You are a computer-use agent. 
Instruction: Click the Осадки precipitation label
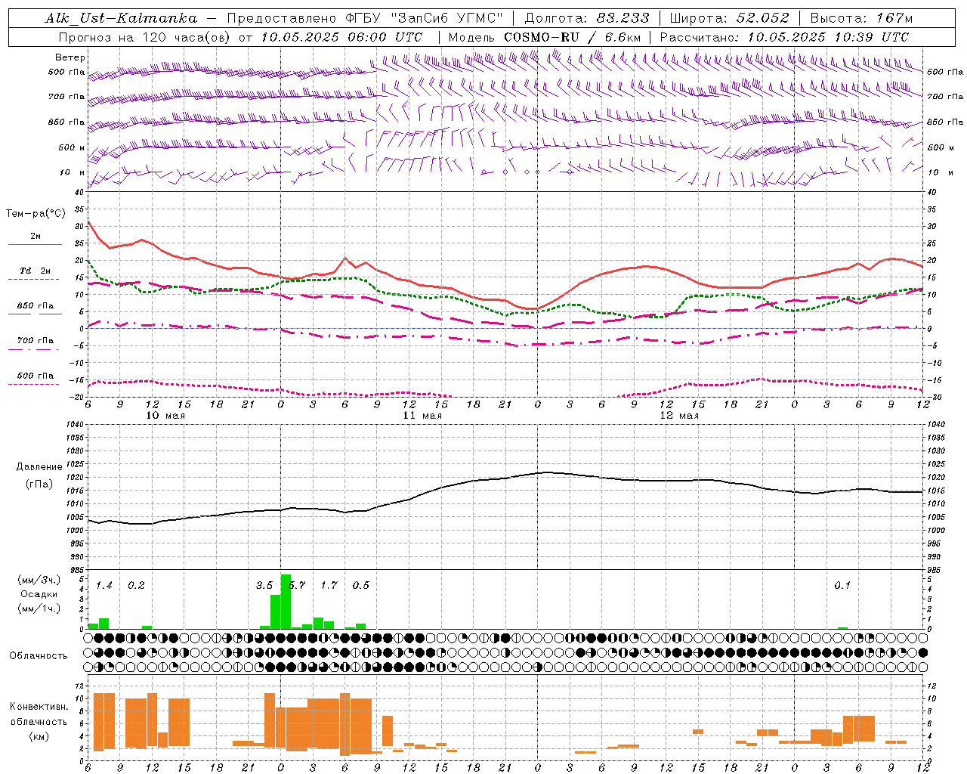pyautogui.click(x=39, y=594)
